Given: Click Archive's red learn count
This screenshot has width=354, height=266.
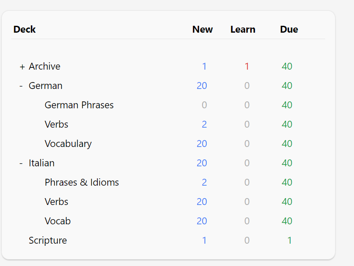Looking at the screenshot, I should (x=247, y=67).
